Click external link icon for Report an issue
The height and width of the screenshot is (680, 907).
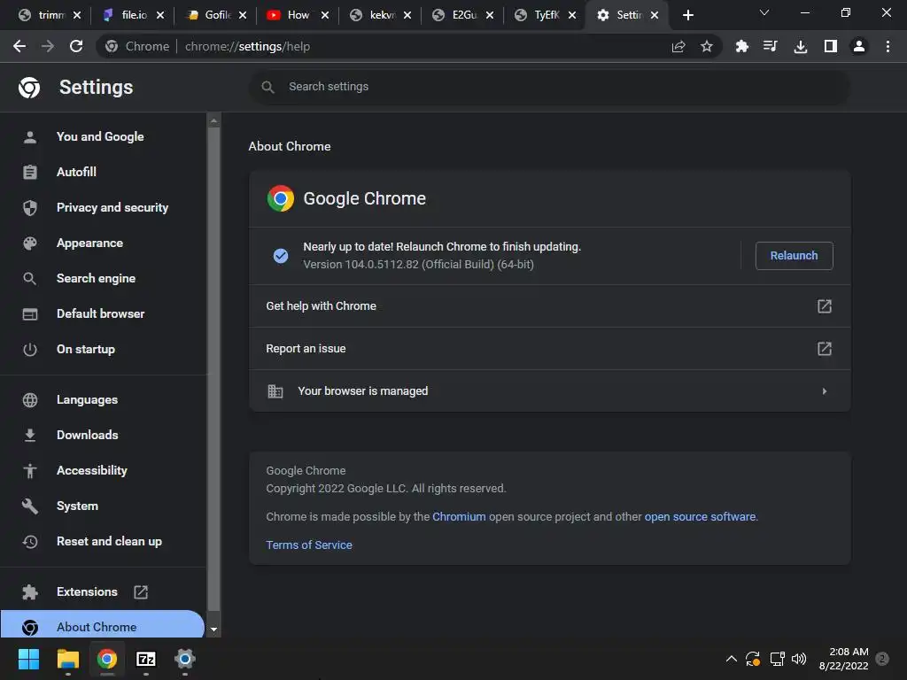tap(825, 349)
